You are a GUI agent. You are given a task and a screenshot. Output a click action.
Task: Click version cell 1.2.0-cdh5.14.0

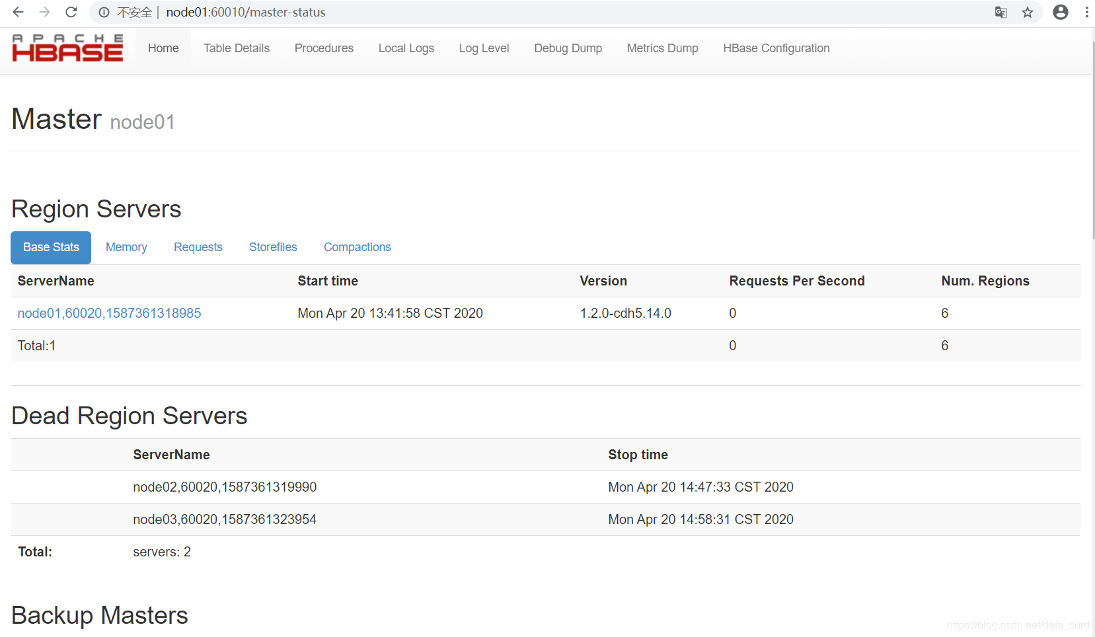[x=626, y=313]
